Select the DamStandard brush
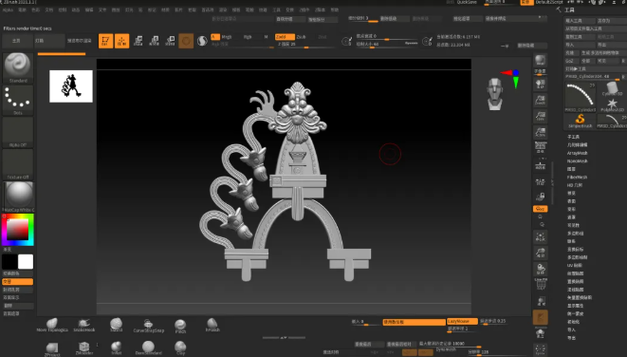627x357 pixels. [148, 348]
